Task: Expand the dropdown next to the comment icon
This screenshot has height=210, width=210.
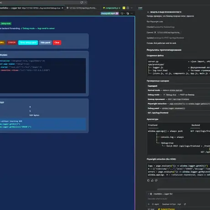Action: coord(124,13)
